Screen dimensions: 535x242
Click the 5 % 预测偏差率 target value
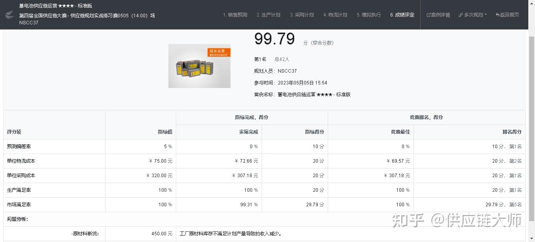coord(168,147)
